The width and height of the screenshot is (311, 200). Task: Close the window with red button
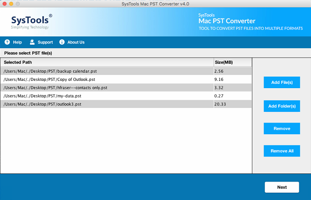click(x=5, y=4)
